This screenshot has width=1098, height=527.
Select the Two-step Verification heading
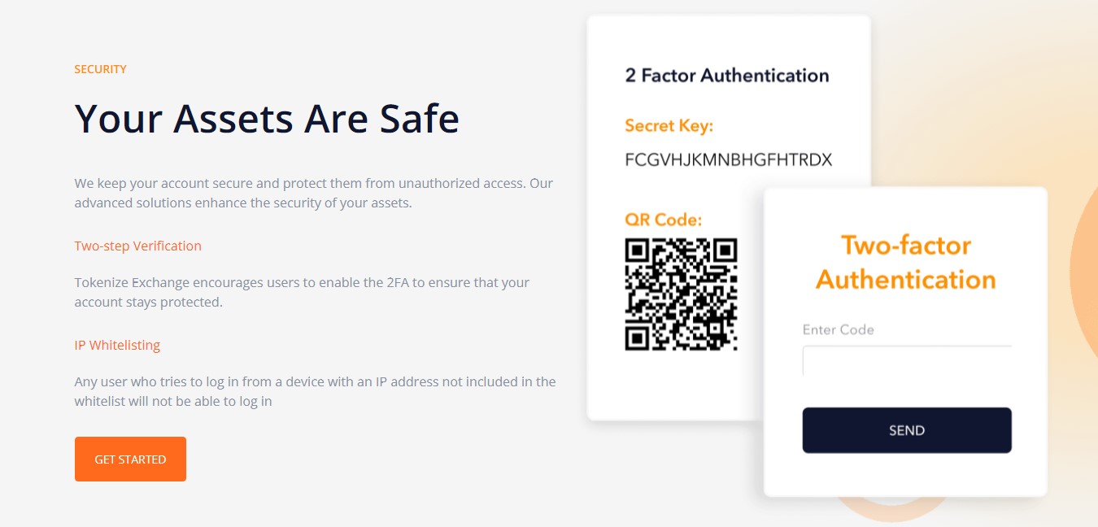137,246
